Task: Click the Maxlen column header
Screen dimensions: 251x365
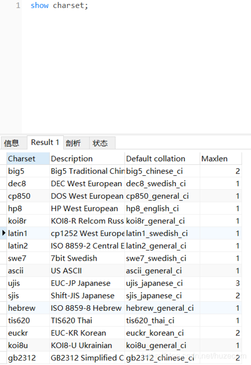Action: pos(221,159)
